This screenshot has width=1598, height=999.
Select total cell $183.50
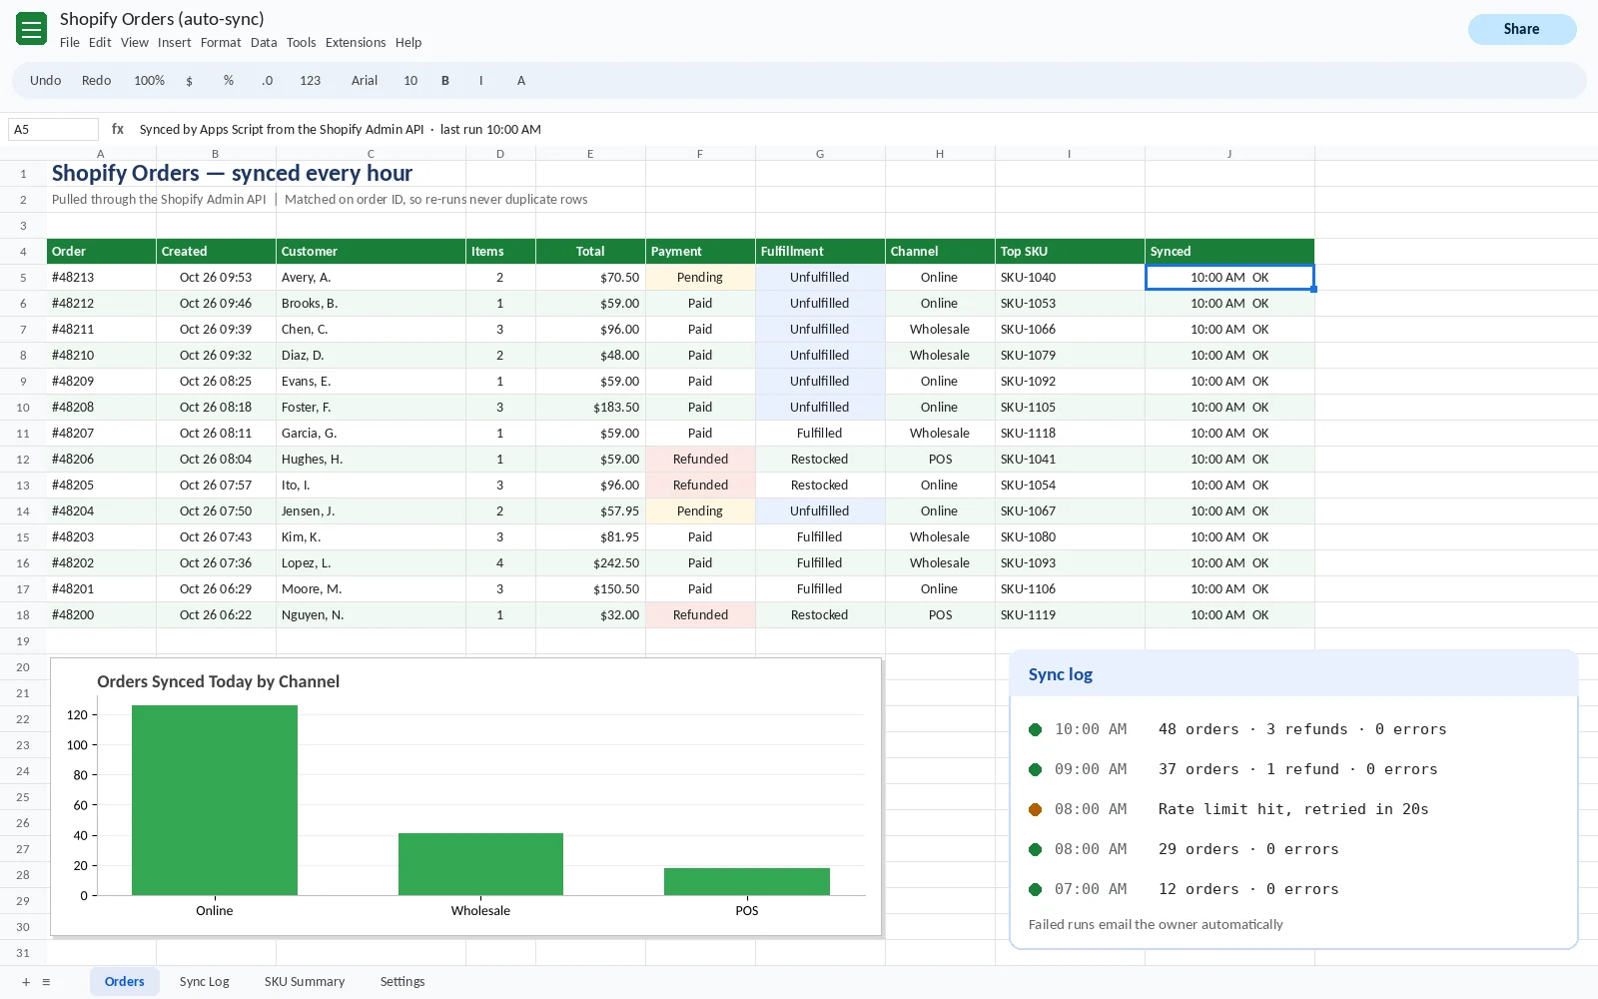pyautogui.click(x=590, y=408)
